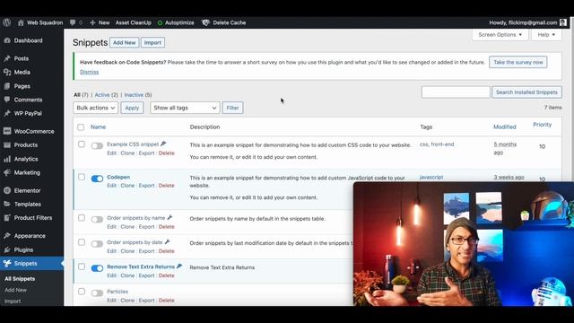Focus the snippet search input field

456,92
